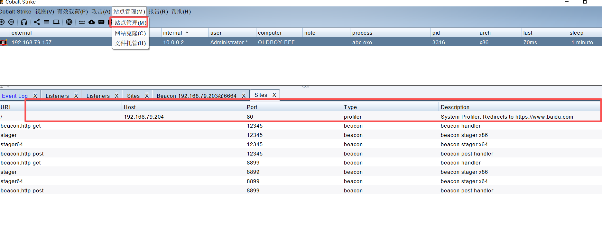Open the 攻击(A) menu
The image size is (602, 236).
[x=101, y=12]
